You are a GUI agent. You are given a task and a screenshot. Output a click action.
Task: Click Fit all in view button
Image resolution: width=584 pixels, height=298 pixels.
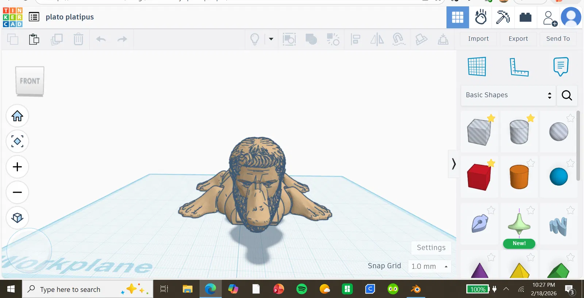click(17, 142)
